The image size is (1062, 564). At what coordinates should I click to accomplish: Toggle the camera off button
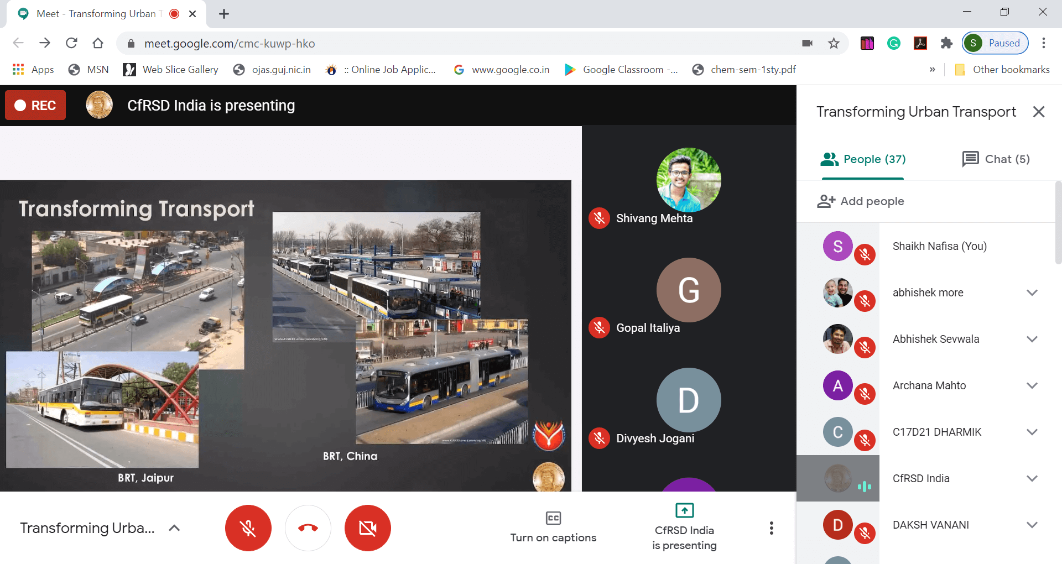pyautogui.click(x=368, y=528)
